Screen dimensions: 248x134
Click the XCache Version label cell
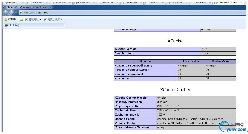coord(157,49)
